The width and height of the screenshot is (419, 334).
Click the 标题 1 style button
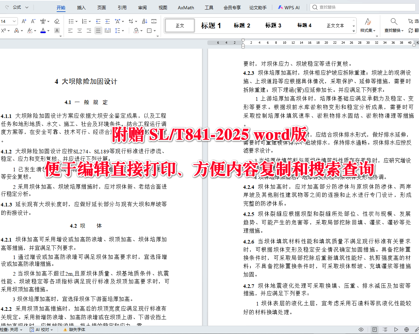pos(211,26)
